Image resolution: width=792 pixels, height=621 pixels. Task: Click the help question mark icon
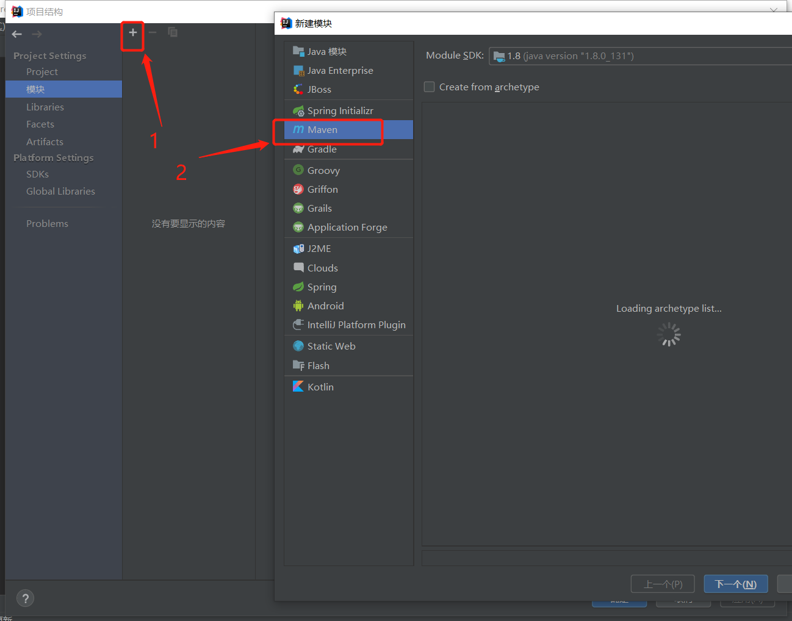click(x=25, y=598)
